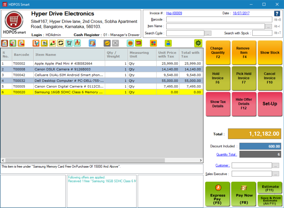Open invoice number Hyp-I00009 link

174,13
